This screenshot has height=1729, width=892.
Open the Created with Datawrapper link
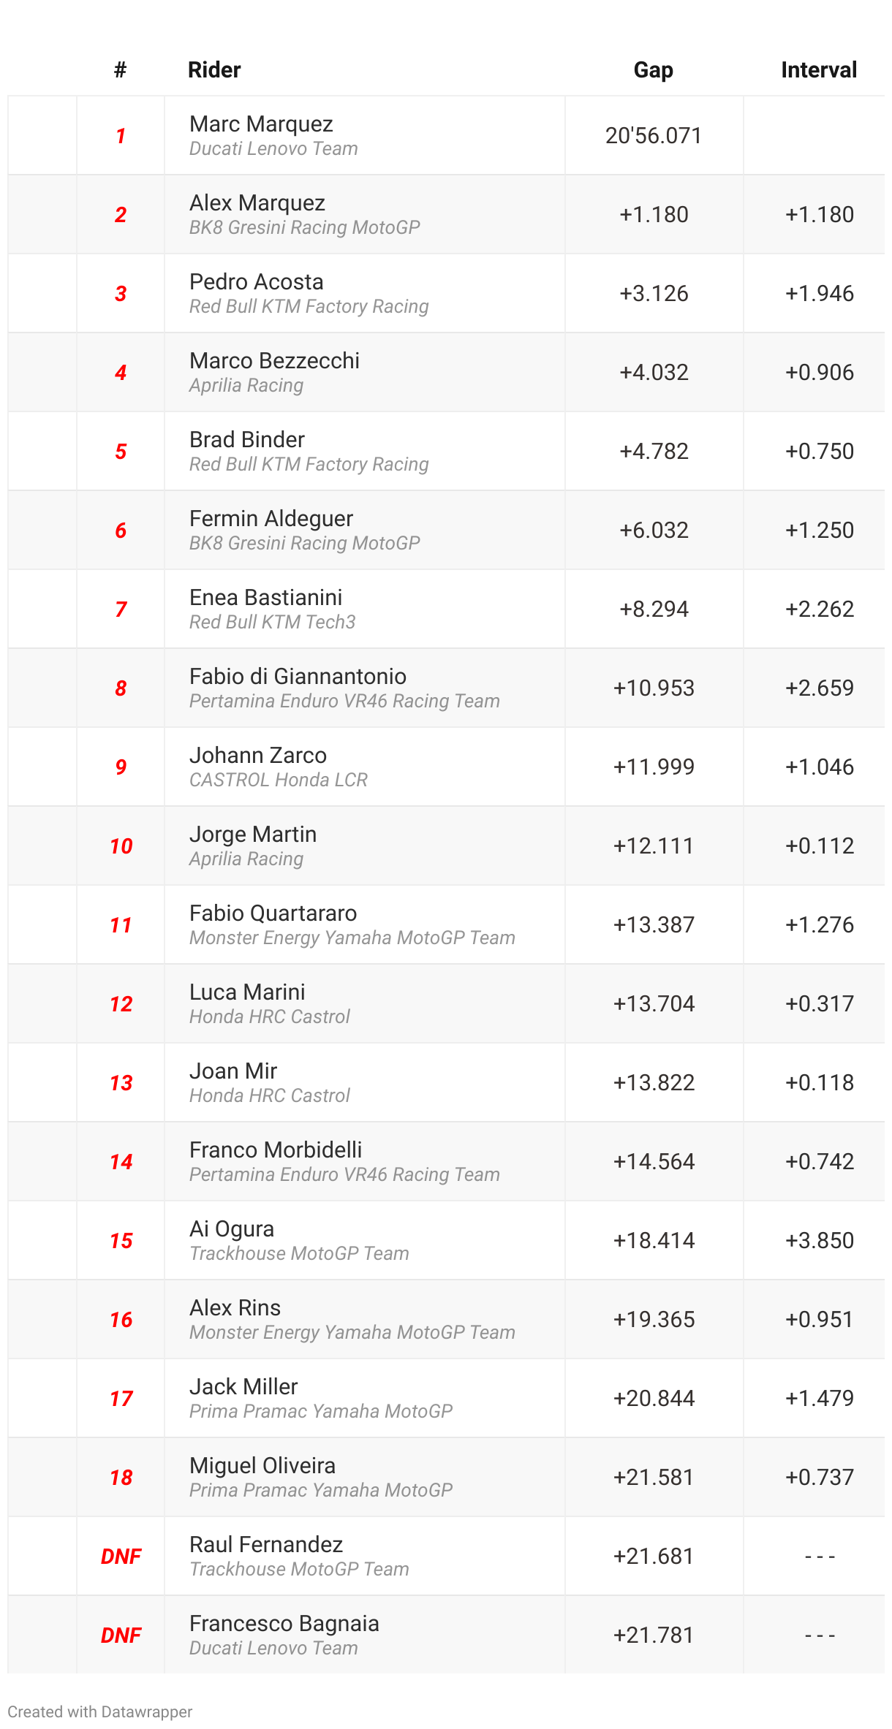(100, 1711)
